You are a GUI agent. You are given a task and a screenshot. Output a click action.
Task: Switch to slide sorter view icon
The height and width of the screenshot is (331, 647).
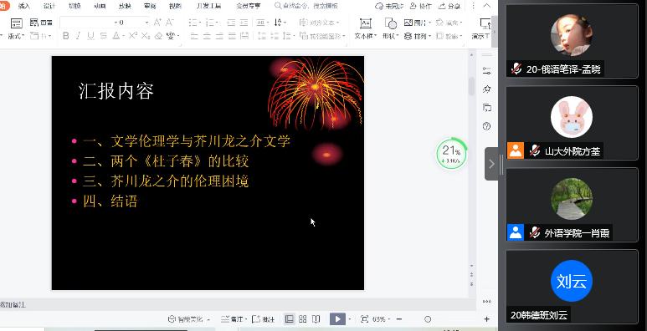point(303,319)
